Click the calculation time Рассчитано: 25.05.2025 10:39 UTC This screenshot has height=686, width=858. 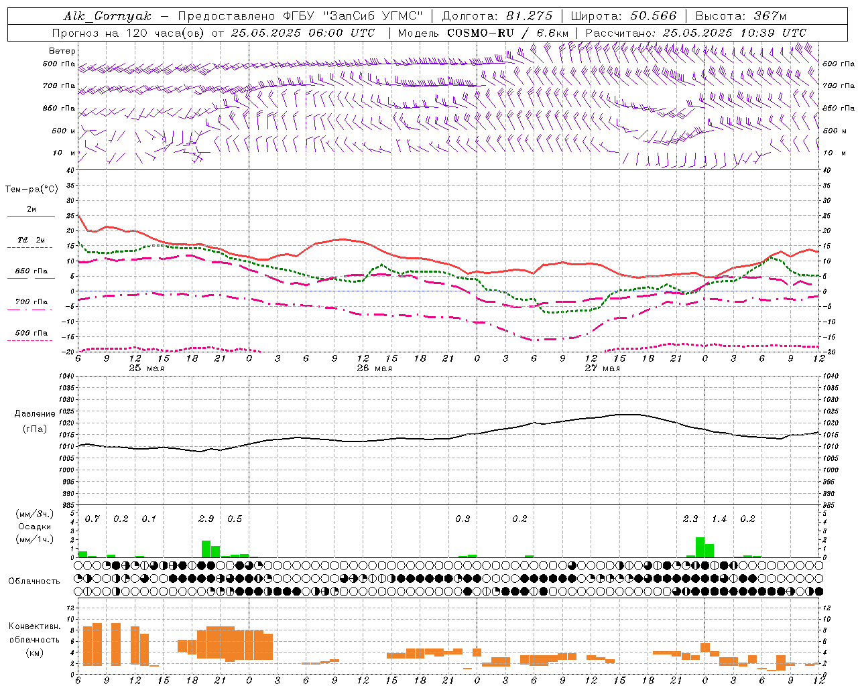pos(696,33)
